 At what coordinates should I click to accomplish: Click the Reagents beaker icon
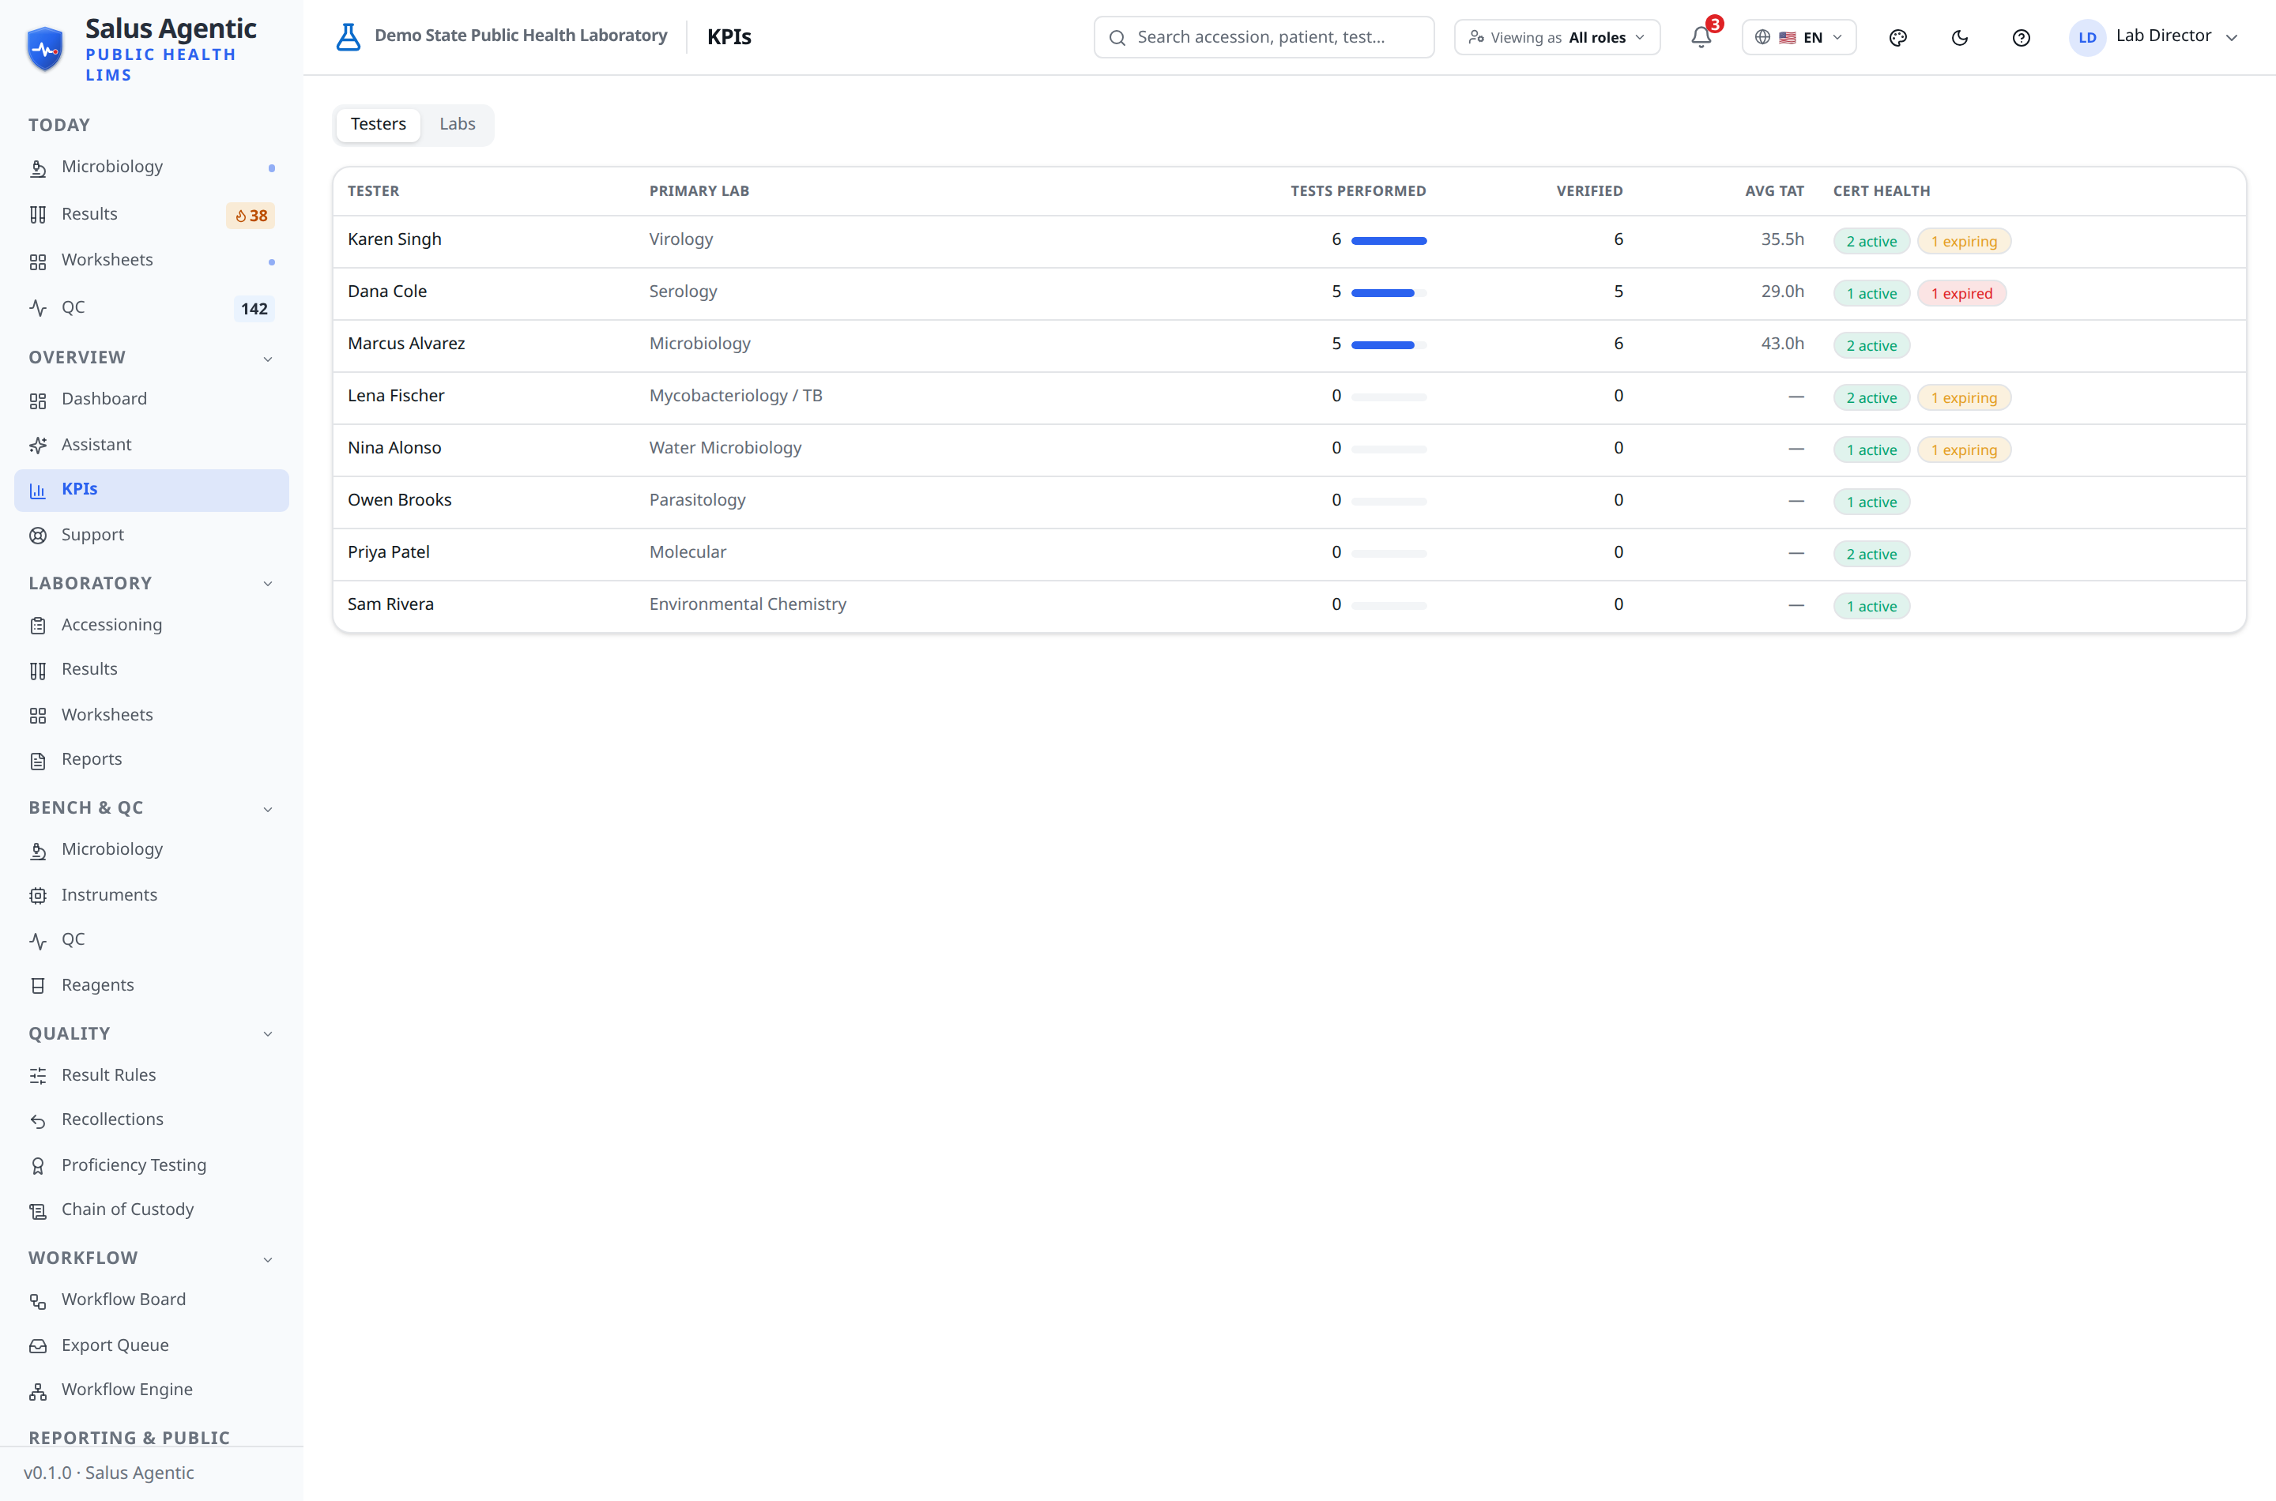click(38, 986)
